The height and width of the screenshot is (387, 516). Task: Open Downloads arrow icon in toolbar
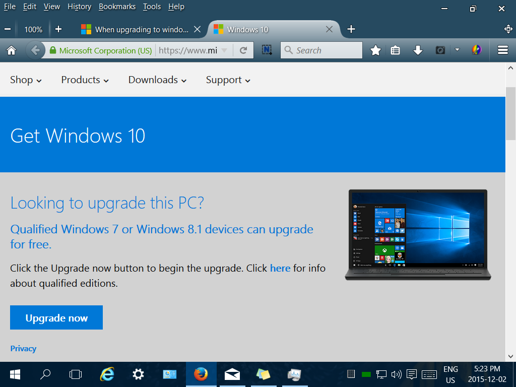point(418,50)
